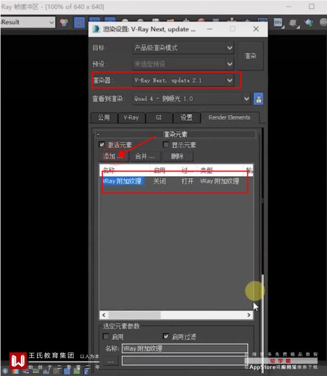Click the icon left of the teapot

click(294, 24)
